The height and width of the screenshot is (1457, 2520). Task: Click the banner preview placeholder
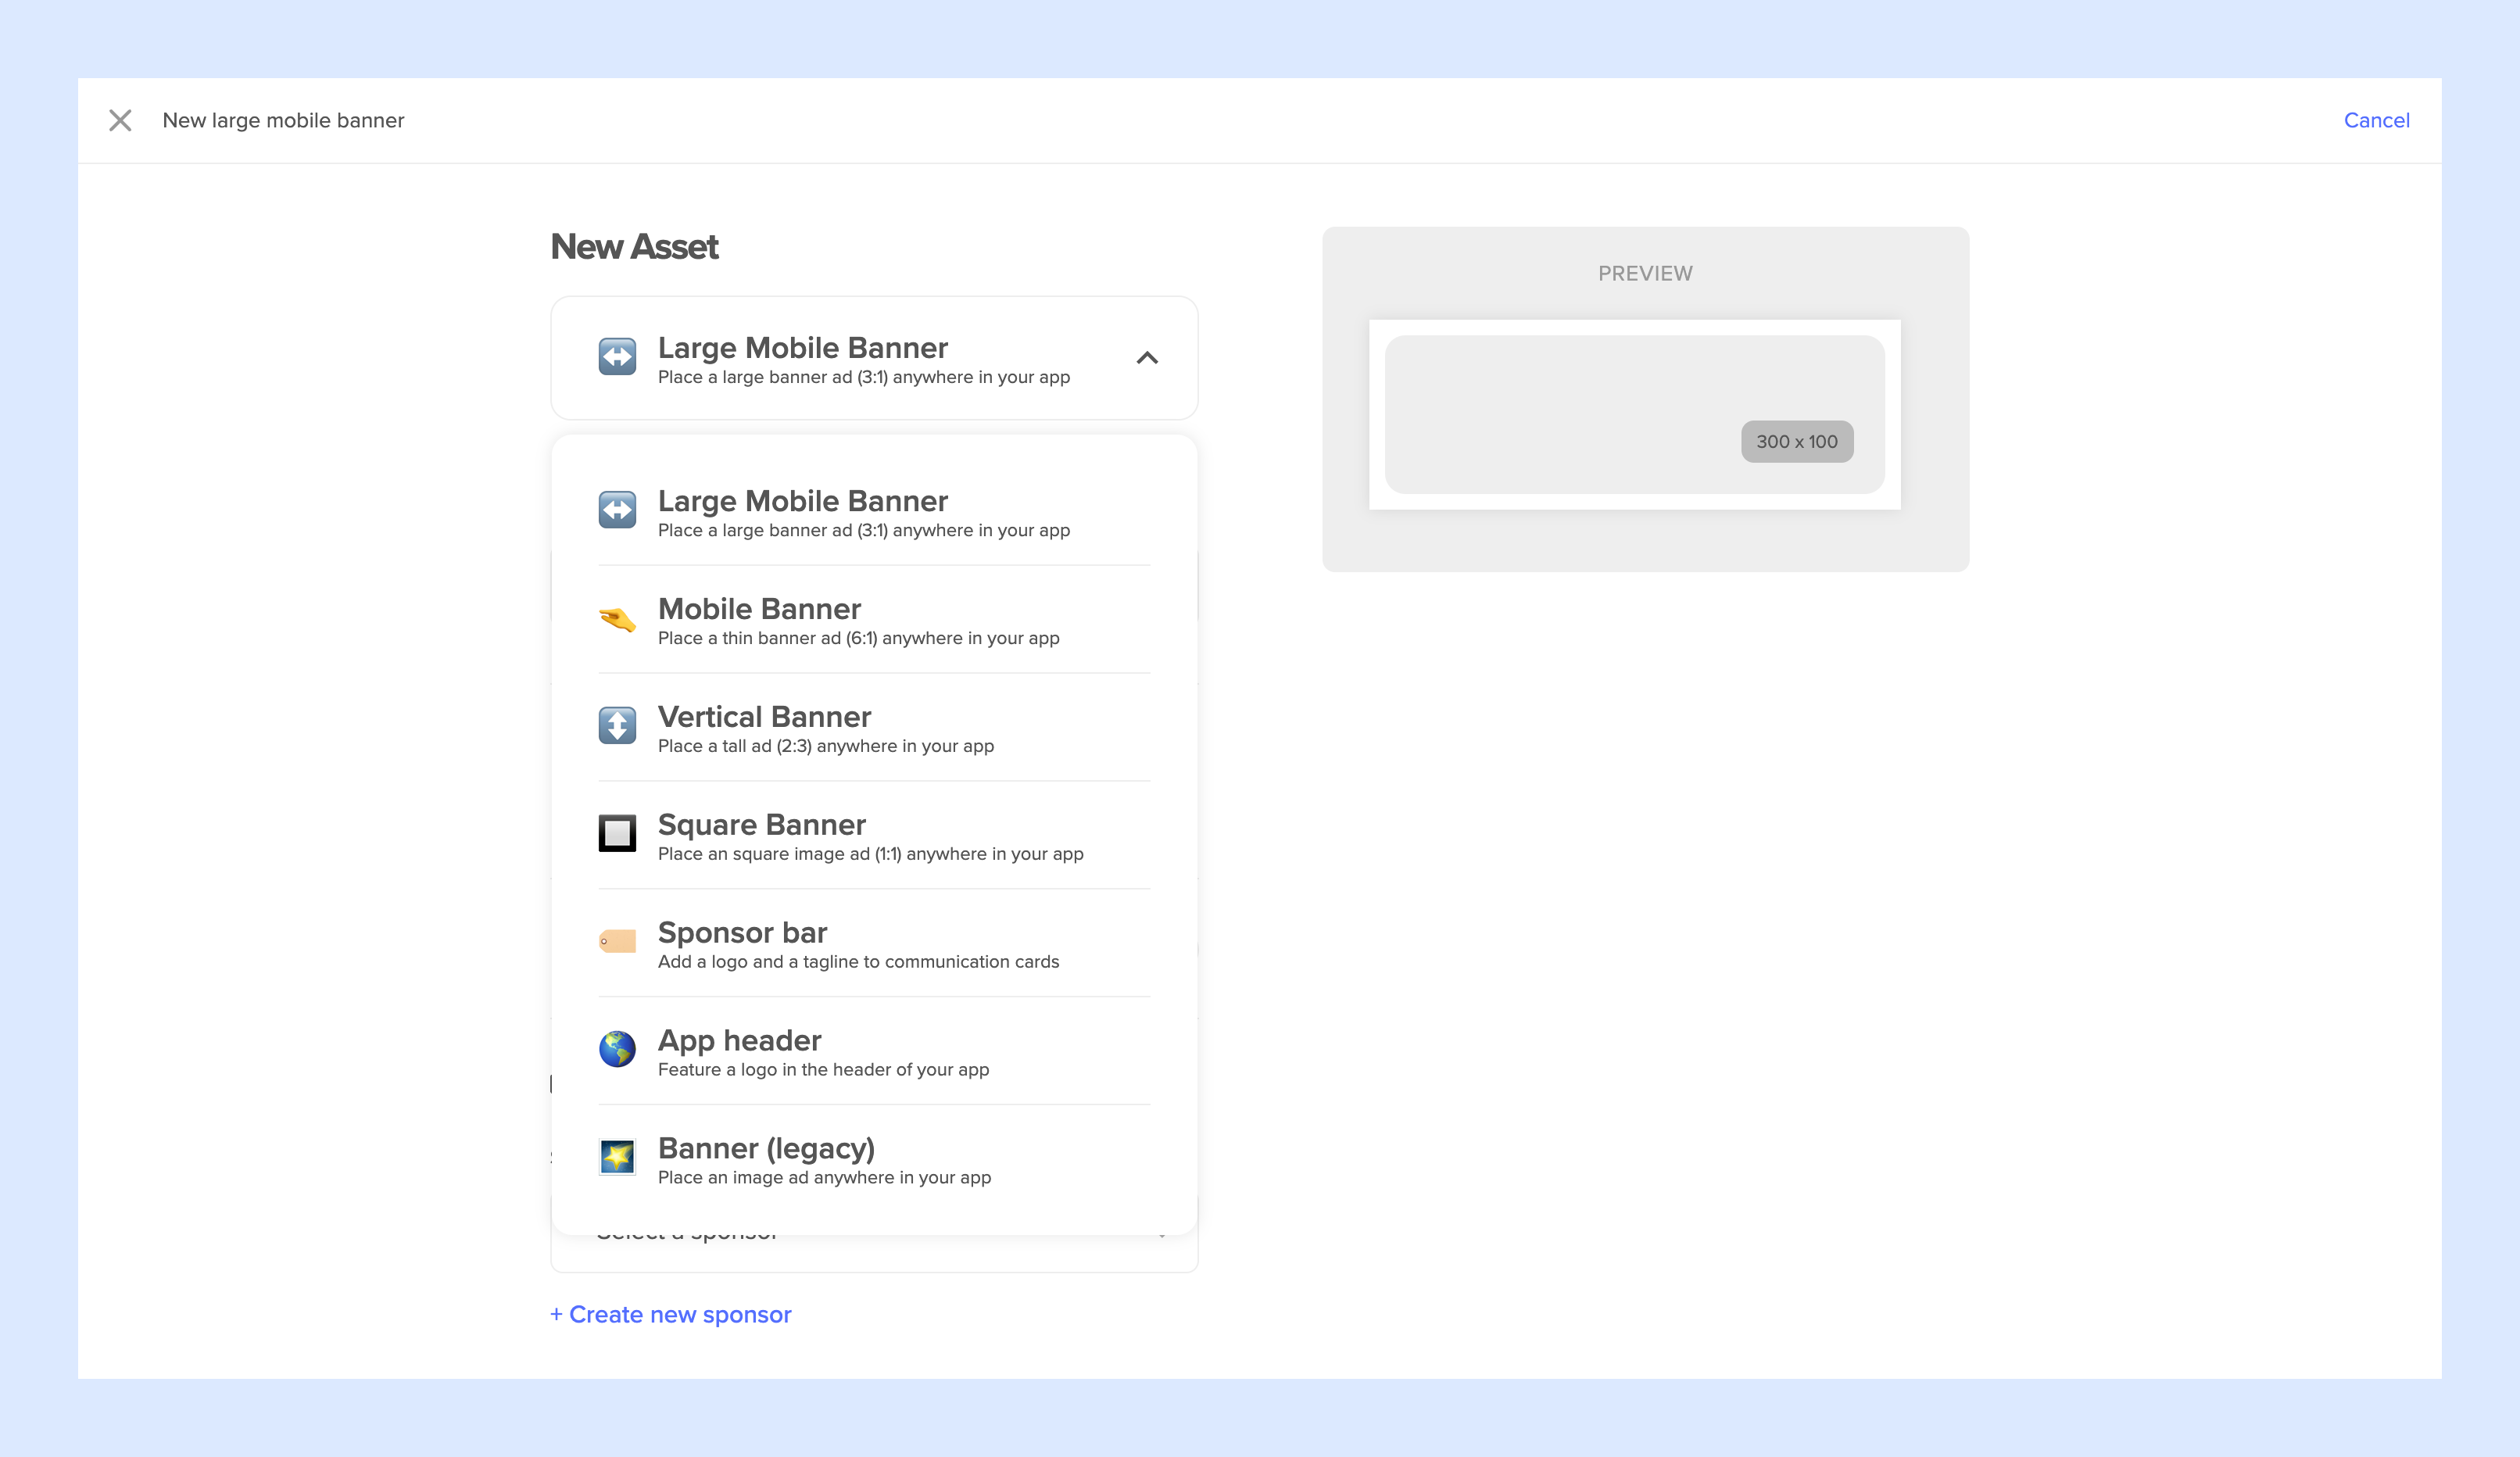point(1634,414)
